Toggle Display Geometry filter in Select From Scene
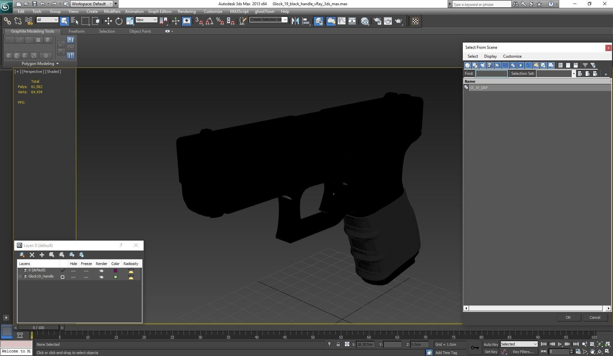The width and height of the screenshot is (613, 356). pyautogui.click(x=467, y=65)
